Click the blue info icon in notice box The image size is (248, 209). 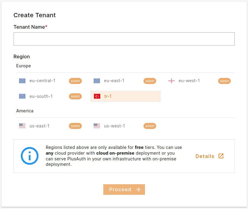point(29,156)
